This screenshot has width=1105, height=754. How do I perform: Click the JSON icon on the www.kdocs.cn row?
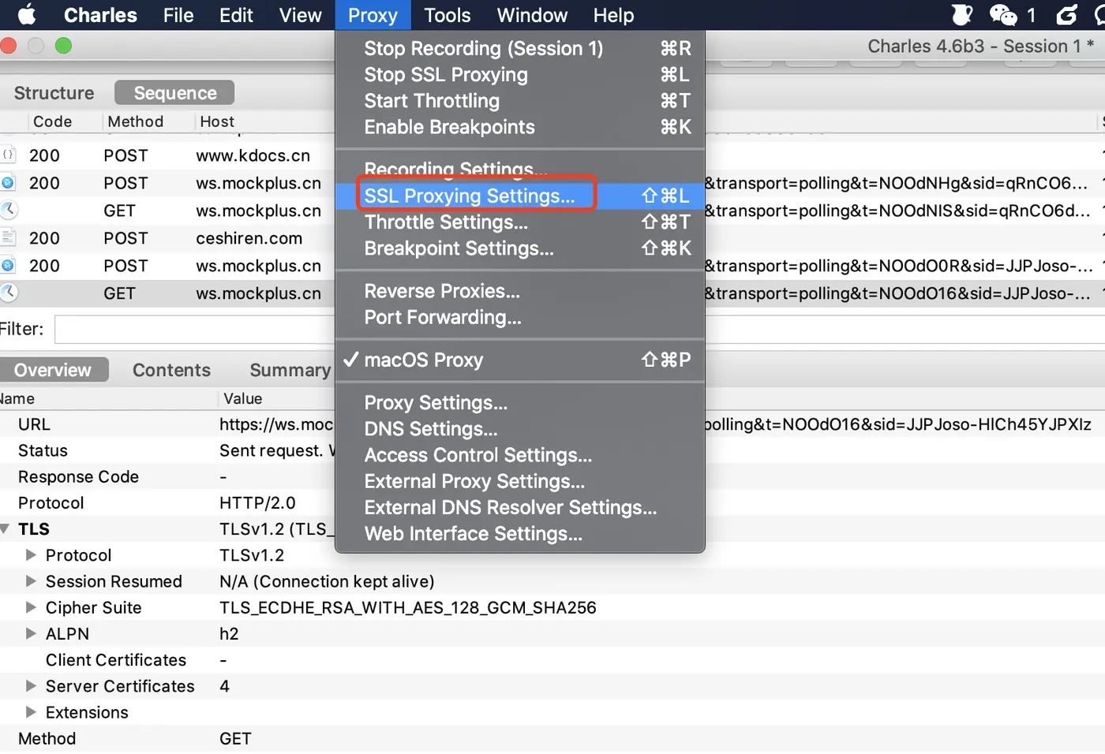click(8, 155)
